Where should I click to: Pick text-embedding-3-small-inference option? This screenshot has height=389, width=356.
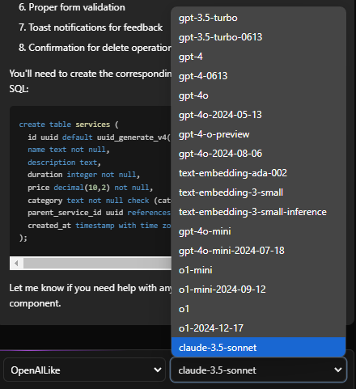click(x=258, y=212)
